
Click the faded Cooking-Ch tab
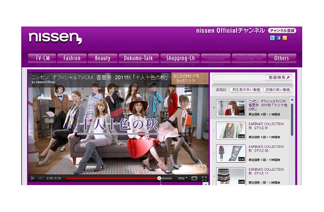(249, 58)
